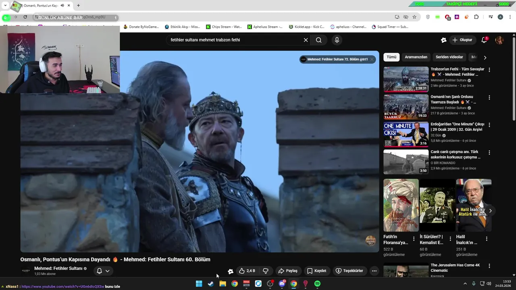Open Chrome tab search dropdown
The height and width of the screenshot is (290, 516).
click(5, 6)
